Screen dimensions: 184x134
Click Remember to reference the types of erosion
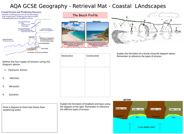coord(139,56)
